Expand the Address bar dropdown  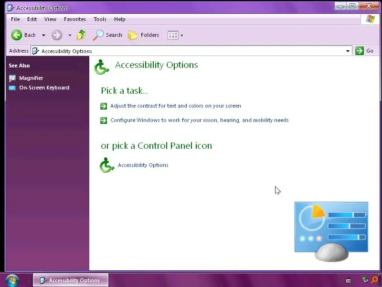(x=348, y=51)
